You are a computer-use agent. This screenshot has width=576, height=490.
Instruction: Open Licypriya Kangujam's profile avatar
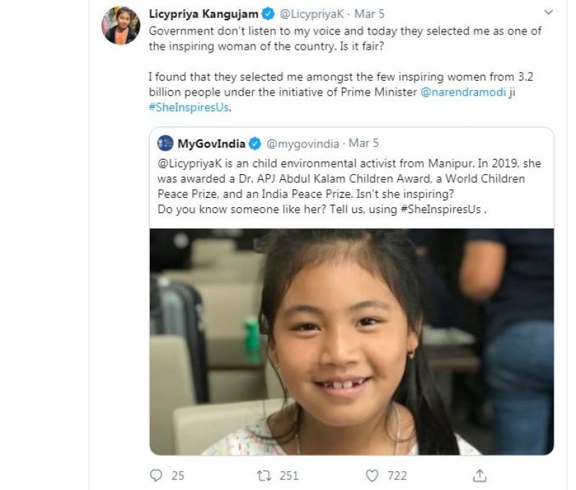(x=120, y=26)
